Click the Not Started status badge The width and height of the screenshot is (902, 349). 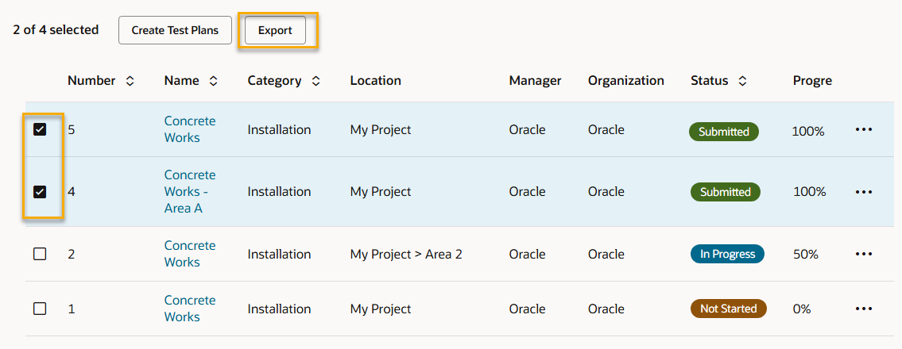727,309
